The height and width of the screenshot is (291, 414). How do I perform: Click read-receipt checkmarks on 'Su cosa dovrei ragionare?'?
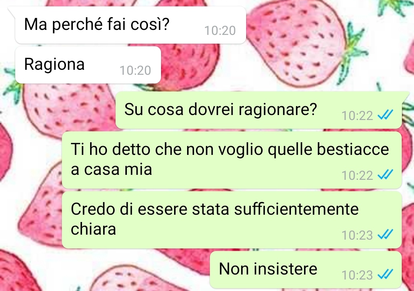coord(385,115)
